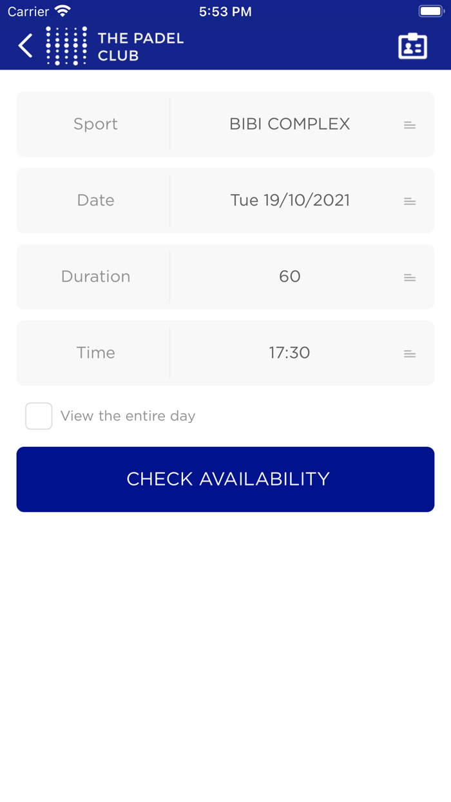Change the date Tue 19/10/2021

click(289, 200)
